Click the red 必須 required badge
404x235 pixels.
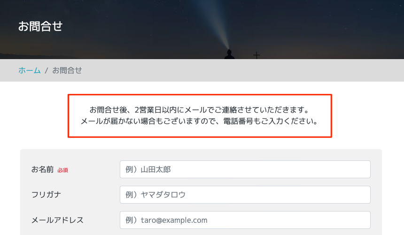[63, 170]
